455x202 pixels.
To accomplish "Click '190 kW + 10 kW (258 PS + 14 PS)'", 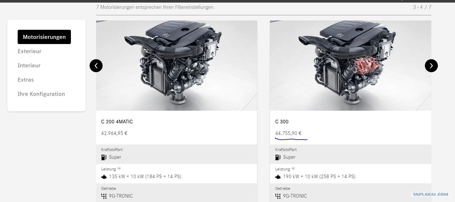I will click(319, 177).
